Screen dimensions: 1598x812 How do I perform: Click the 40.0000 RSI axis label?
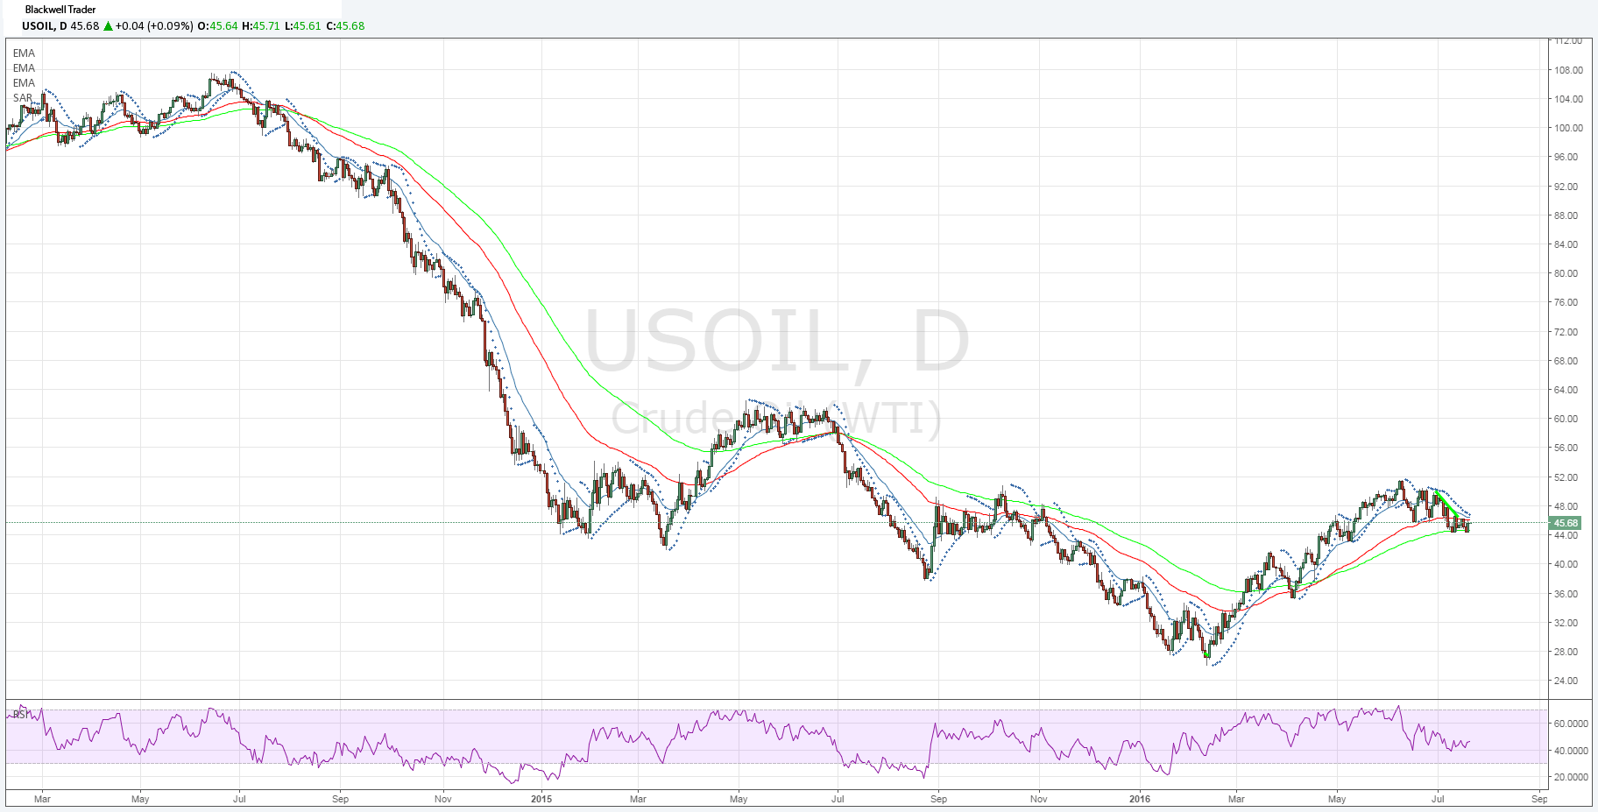coord(1571,751)
